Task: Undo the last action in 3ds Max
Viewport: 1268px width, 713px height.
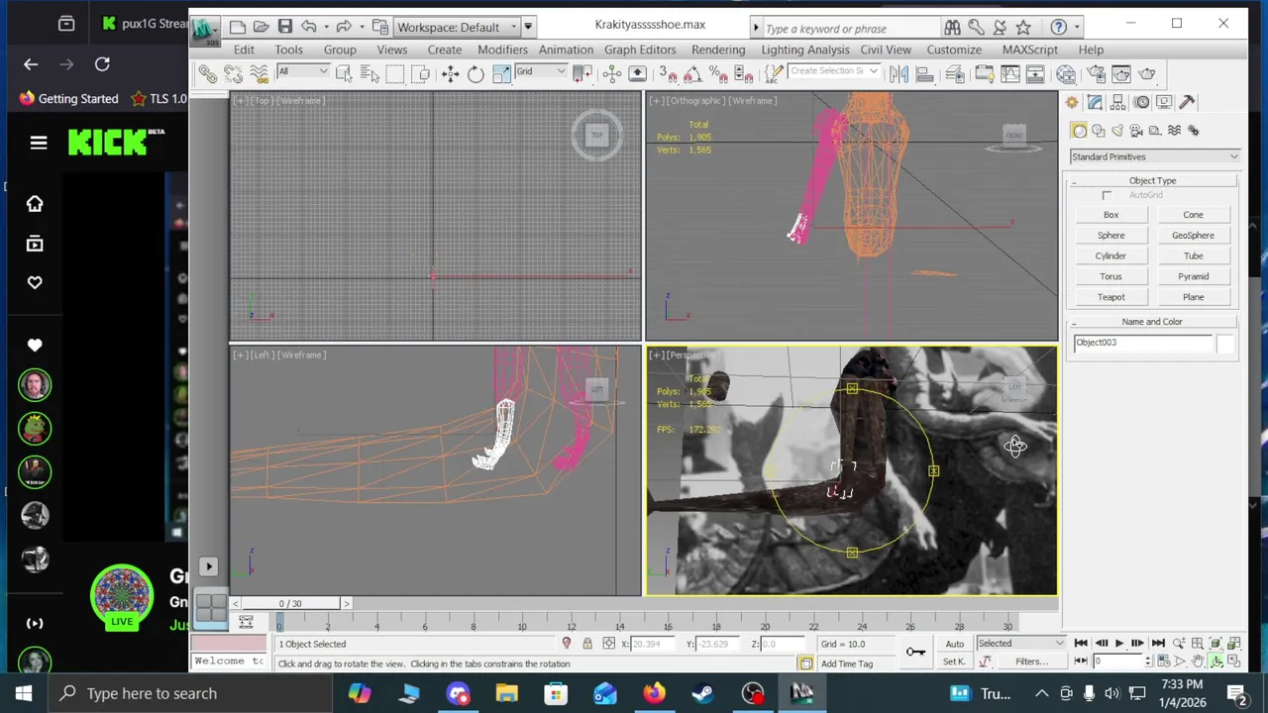Action: click(309, 27)
